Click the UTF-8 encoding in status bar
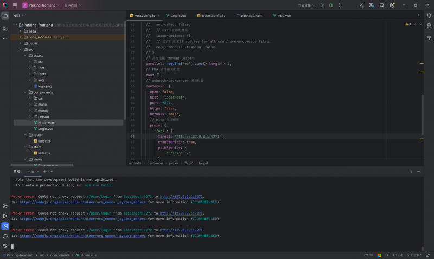This screenshot has height=259, width=434. 398,255
